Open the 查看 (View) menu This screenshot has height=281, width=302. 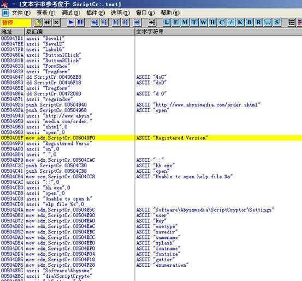(46, 13)
